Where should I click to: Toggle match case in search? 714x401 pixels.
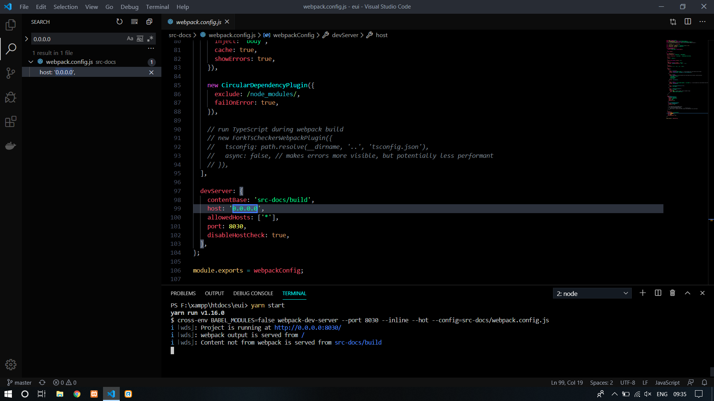pos(130,39)
